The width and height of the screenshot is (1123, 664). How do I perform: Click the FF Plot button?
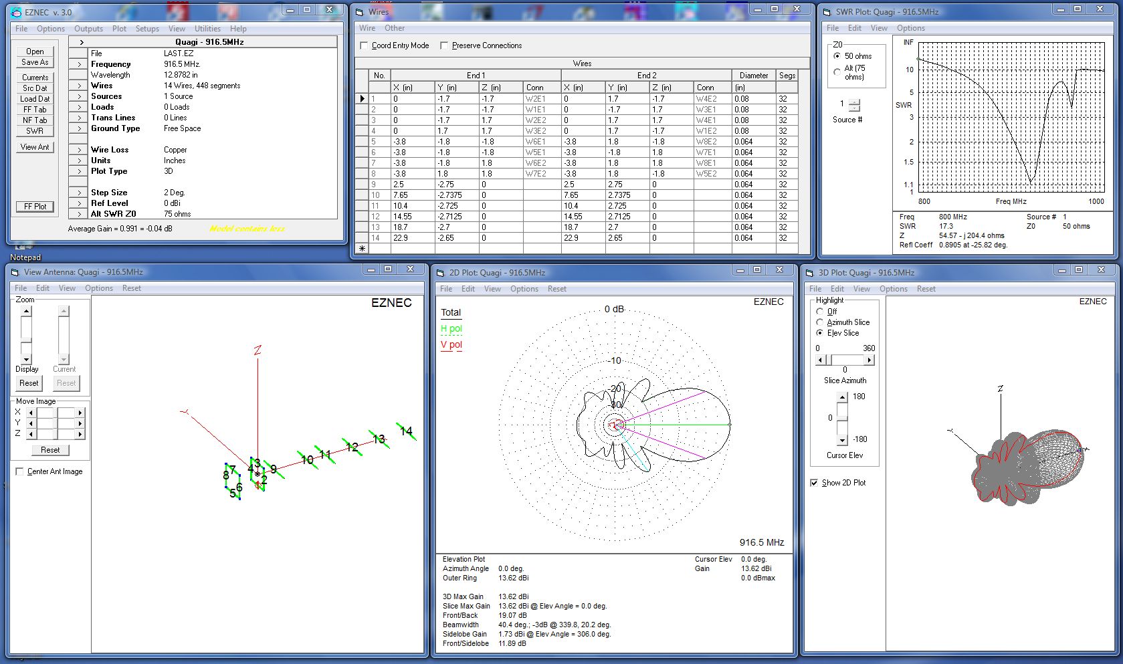click(x=35, y=207)
